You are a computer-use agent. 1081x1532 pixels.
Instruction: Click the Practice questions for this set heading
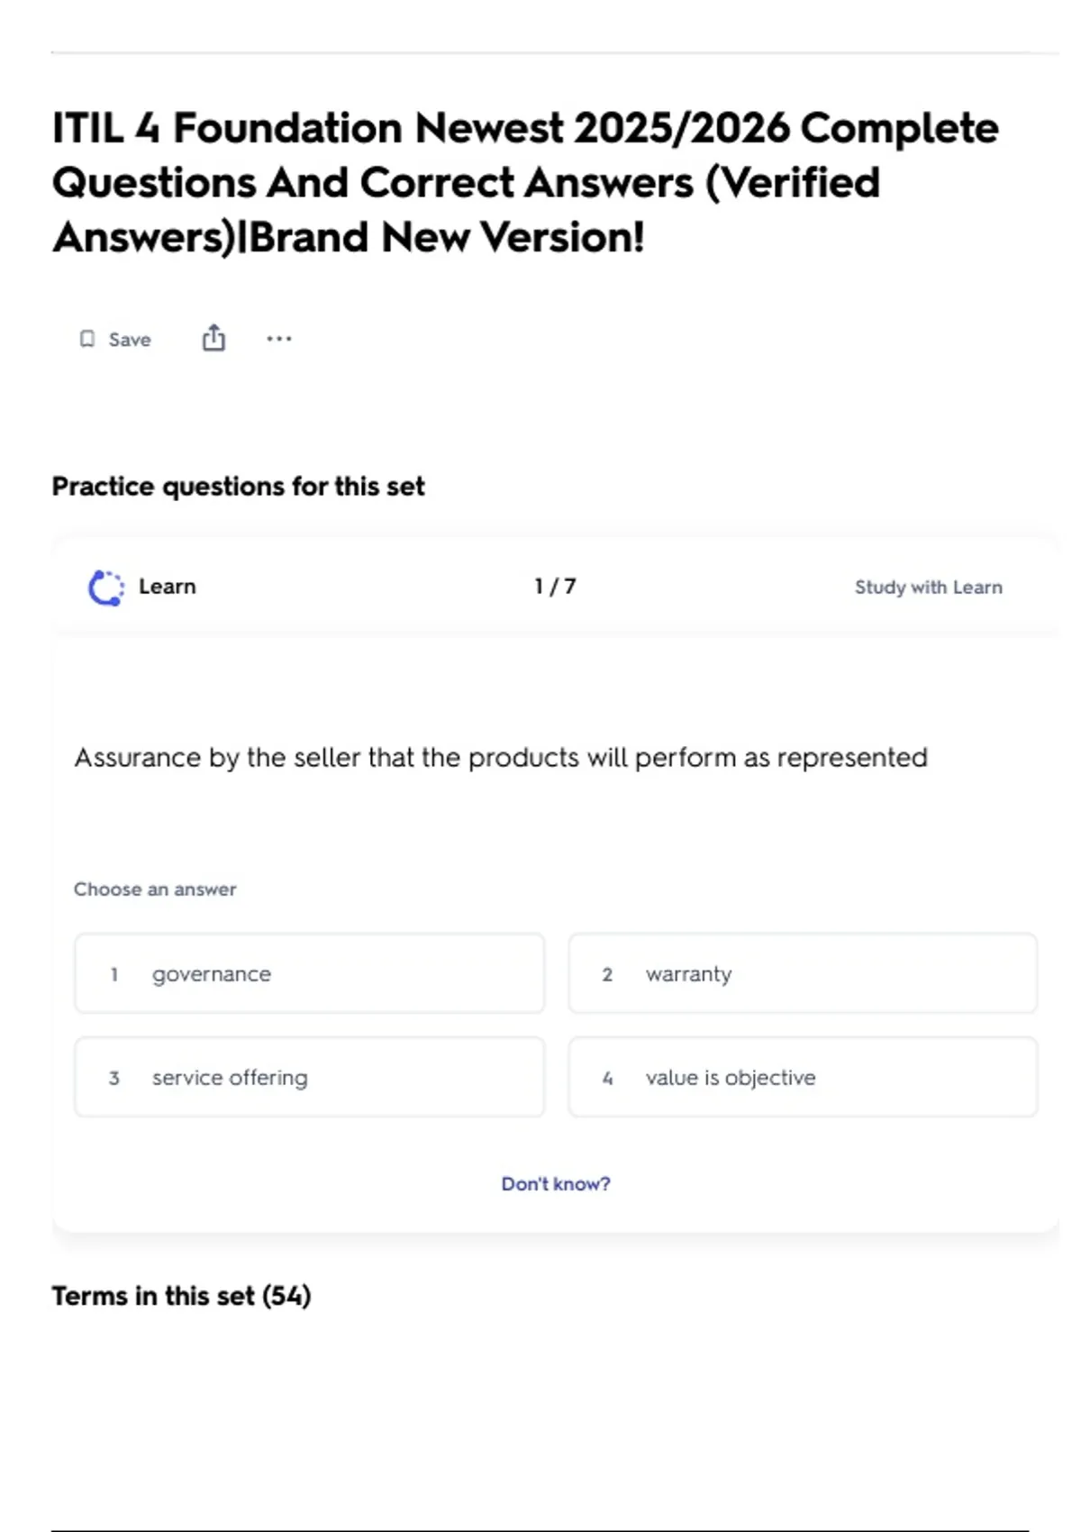238,487
